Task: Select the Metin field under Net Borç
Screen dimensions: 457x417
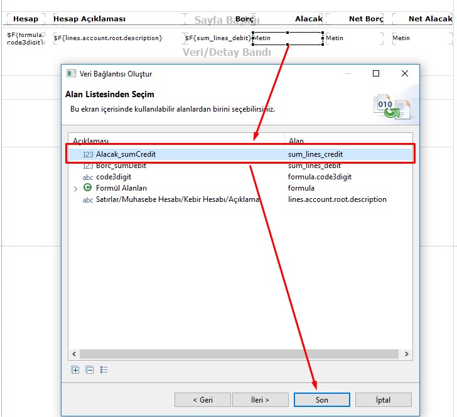Action: tap(355, 38)
